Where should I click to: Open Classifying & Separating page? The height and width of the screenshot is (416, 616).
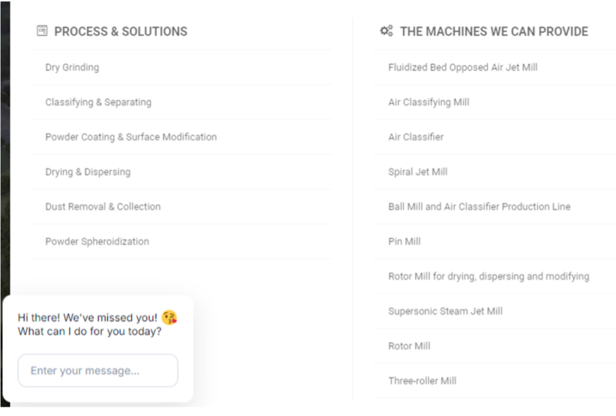click(98, 102)
